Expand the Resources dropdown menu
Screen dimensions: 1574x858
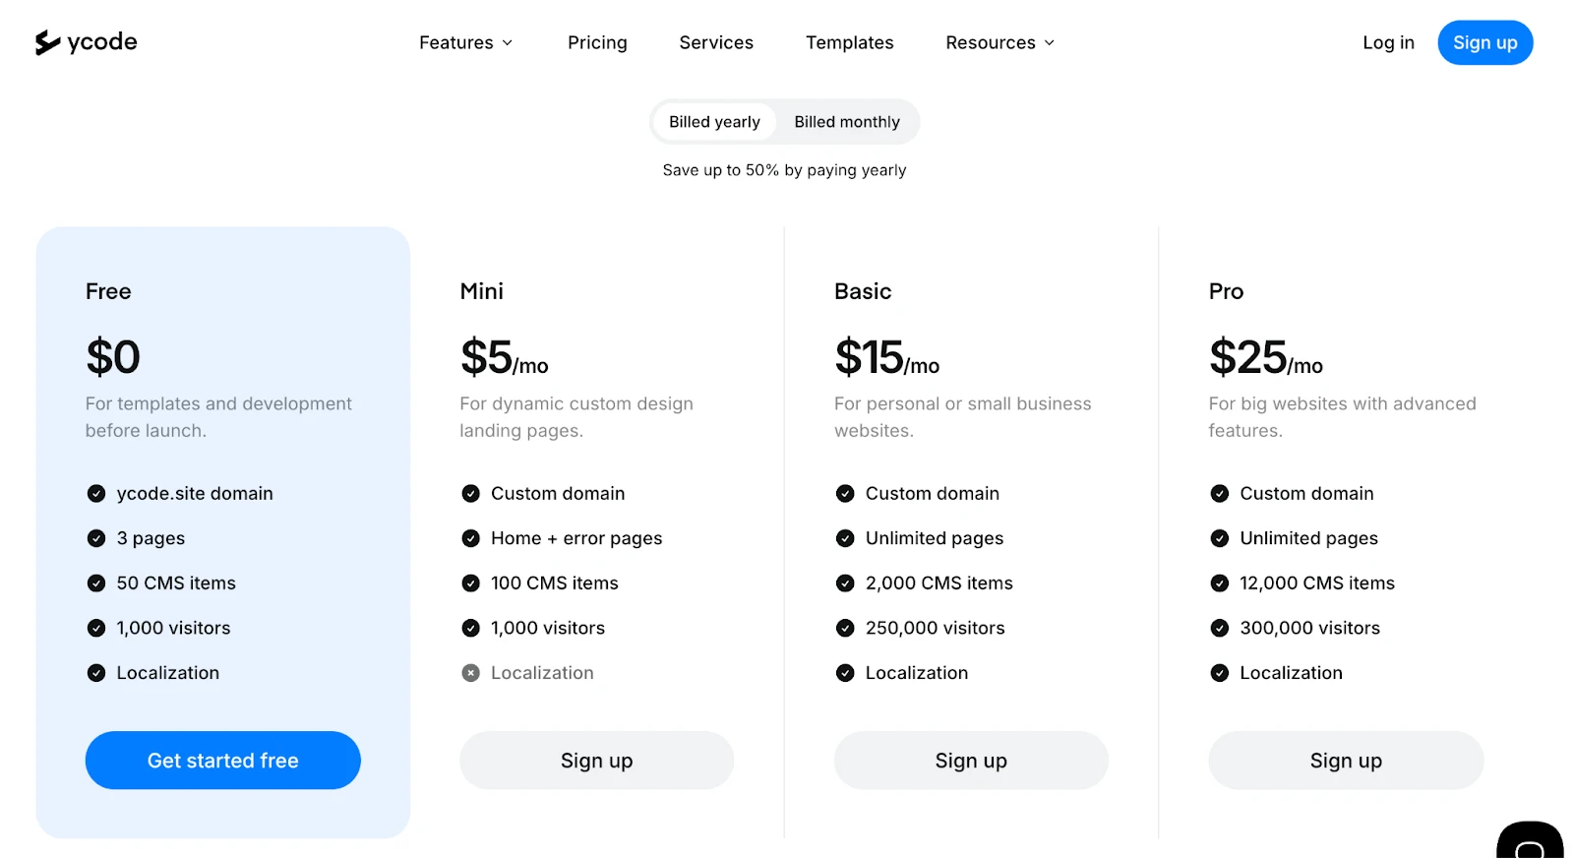tap(999, 43)
